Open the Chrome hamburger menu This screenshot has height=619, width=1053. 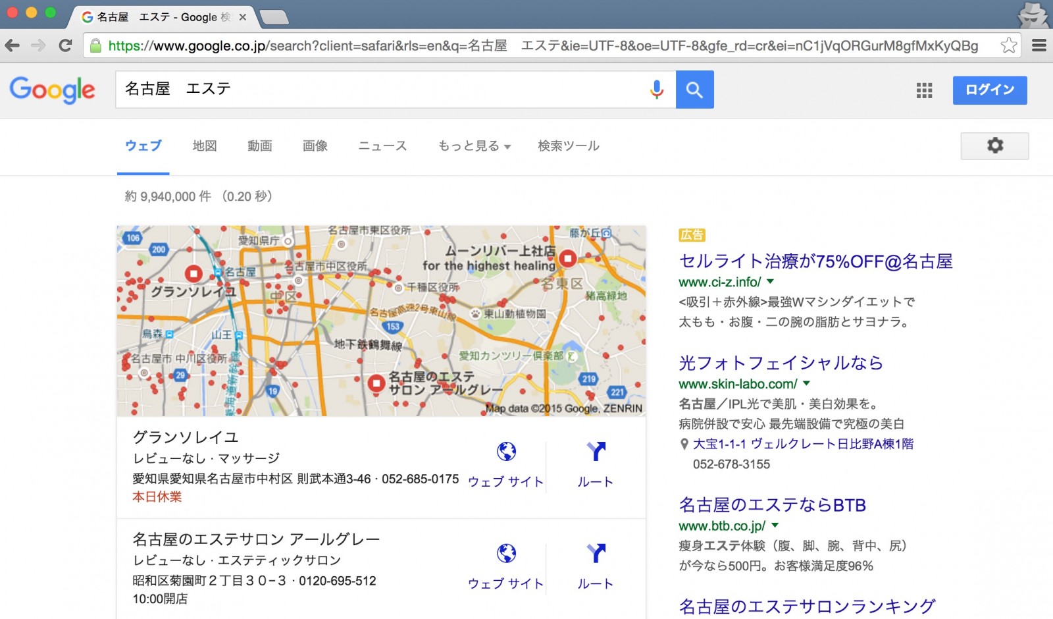[1039, 45]
